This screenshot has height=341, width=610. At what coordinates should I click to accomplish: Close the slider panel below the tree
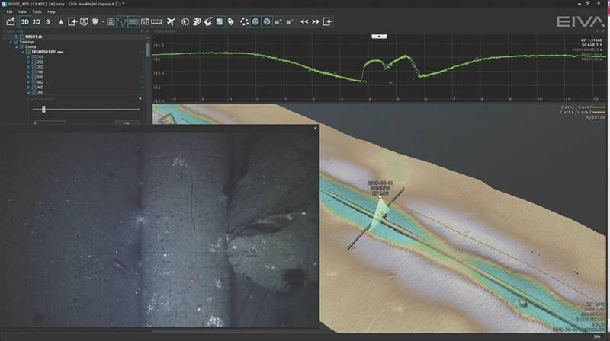coord(140,99)
